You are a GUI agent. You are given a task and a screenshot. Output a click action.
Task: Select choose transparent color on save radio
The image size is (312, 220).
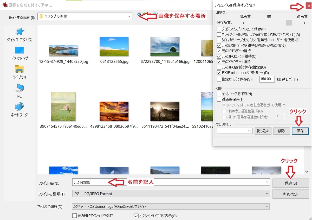click(224, 111)
